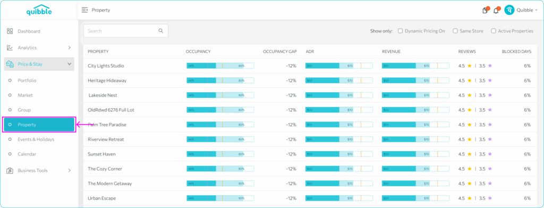Open the notifications bell icon
Image resolution: width=544 pixels, height=208 pixels.
496,11
